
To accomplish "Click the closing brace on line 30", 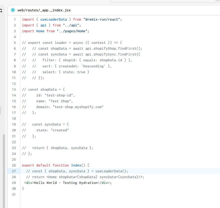I will click(23, 189).
